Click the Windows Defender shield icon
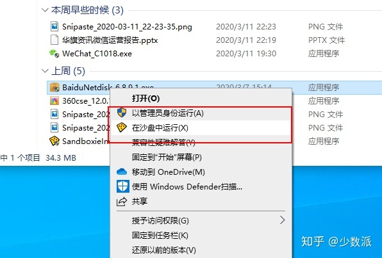 [x=123, y=186]
